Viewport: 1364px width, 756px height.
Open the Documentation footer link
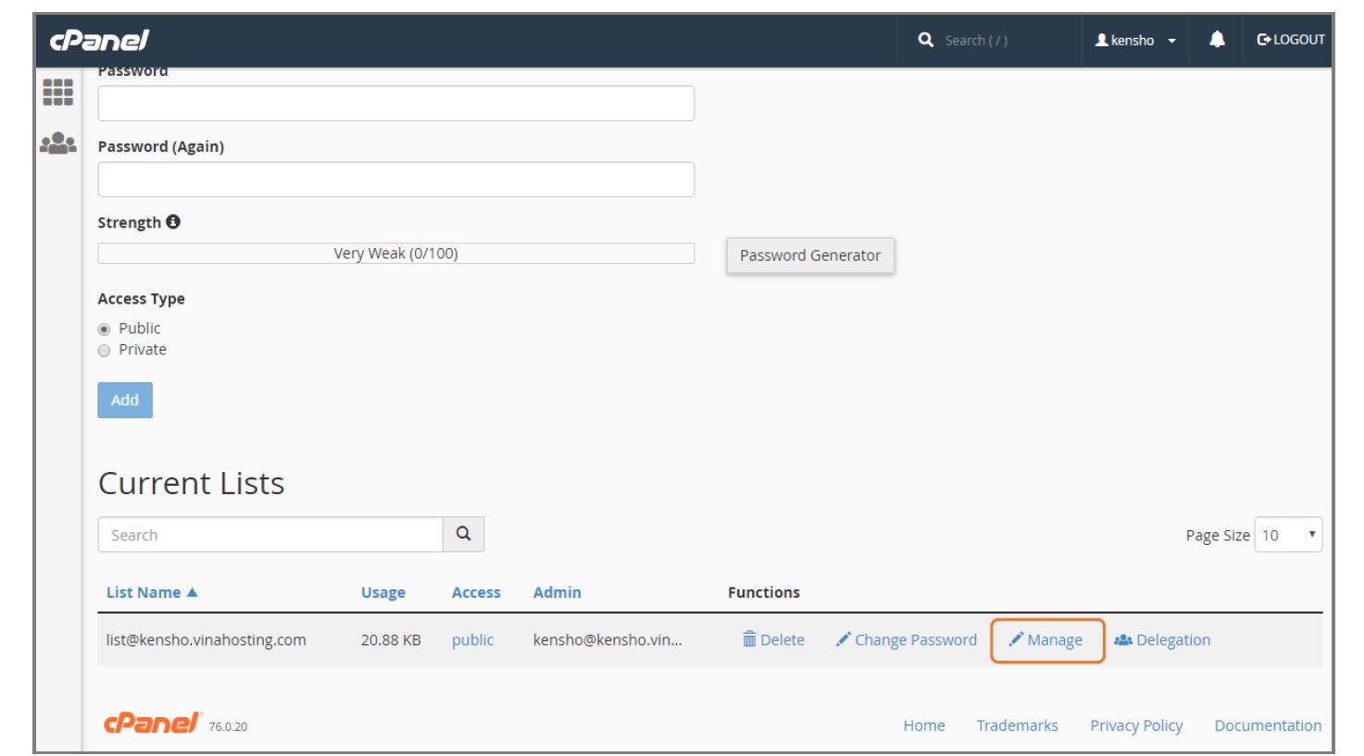[1268, 725]
